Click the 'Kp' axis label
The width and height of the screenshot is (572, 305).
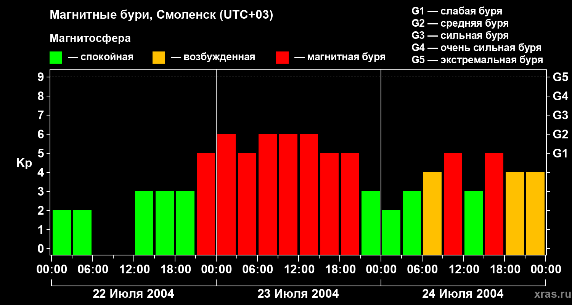tap(24, 164)
